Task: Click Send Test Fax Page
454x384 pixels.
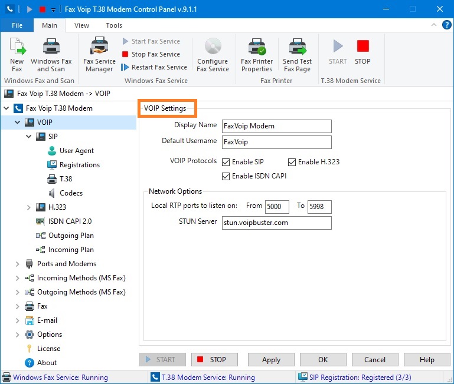Action: pos(298,55)
